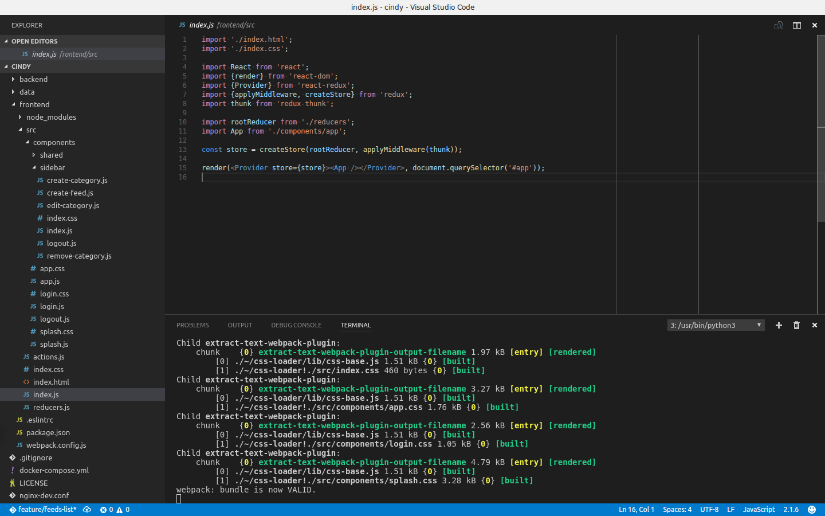Viewport: 825px width, 516px height.
Task: Close the terminal panel
Action: coord(814,325)
